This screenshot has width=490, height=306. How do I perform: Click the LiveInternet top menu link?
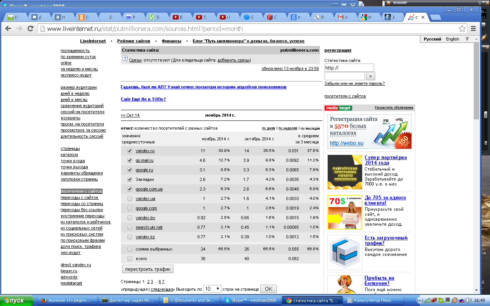tap(93, 41)
